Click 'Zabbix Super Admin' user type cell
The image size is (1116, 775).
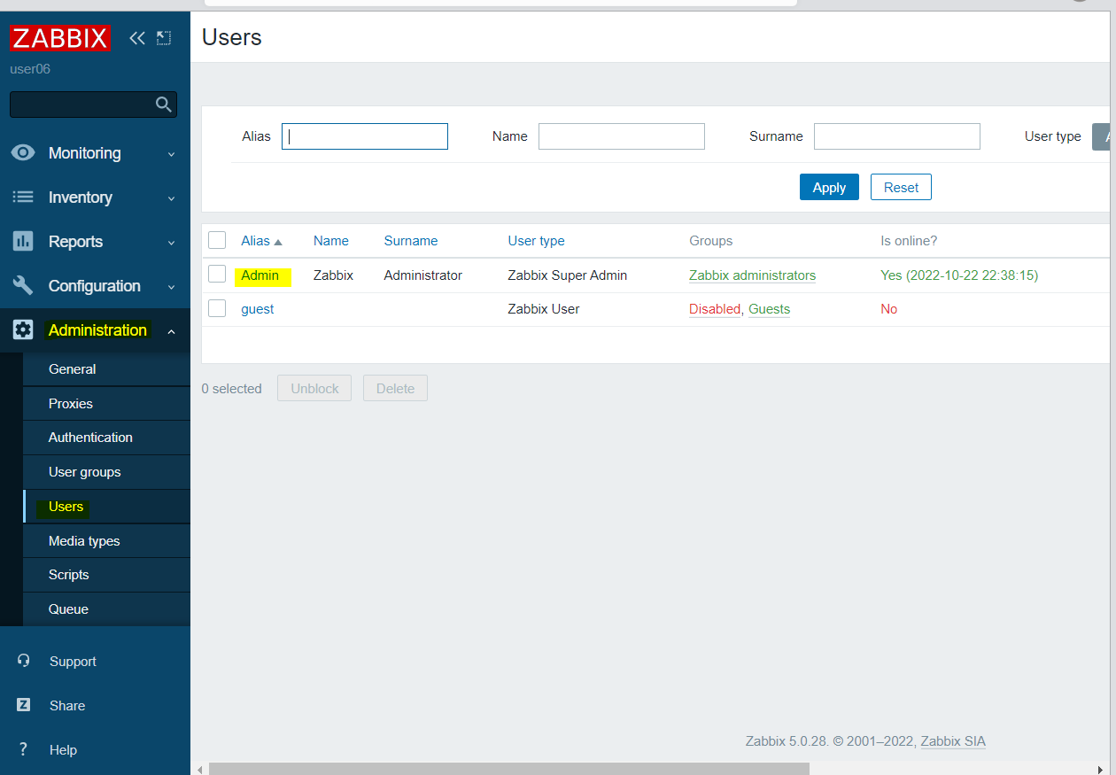pyautogui.click(x=567, y=275)
